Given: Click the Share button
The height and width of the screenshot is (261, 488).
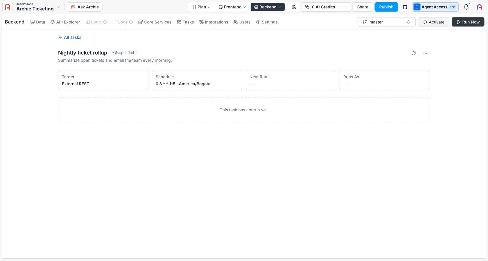Looking at the screenshot, I should (363, 7).
